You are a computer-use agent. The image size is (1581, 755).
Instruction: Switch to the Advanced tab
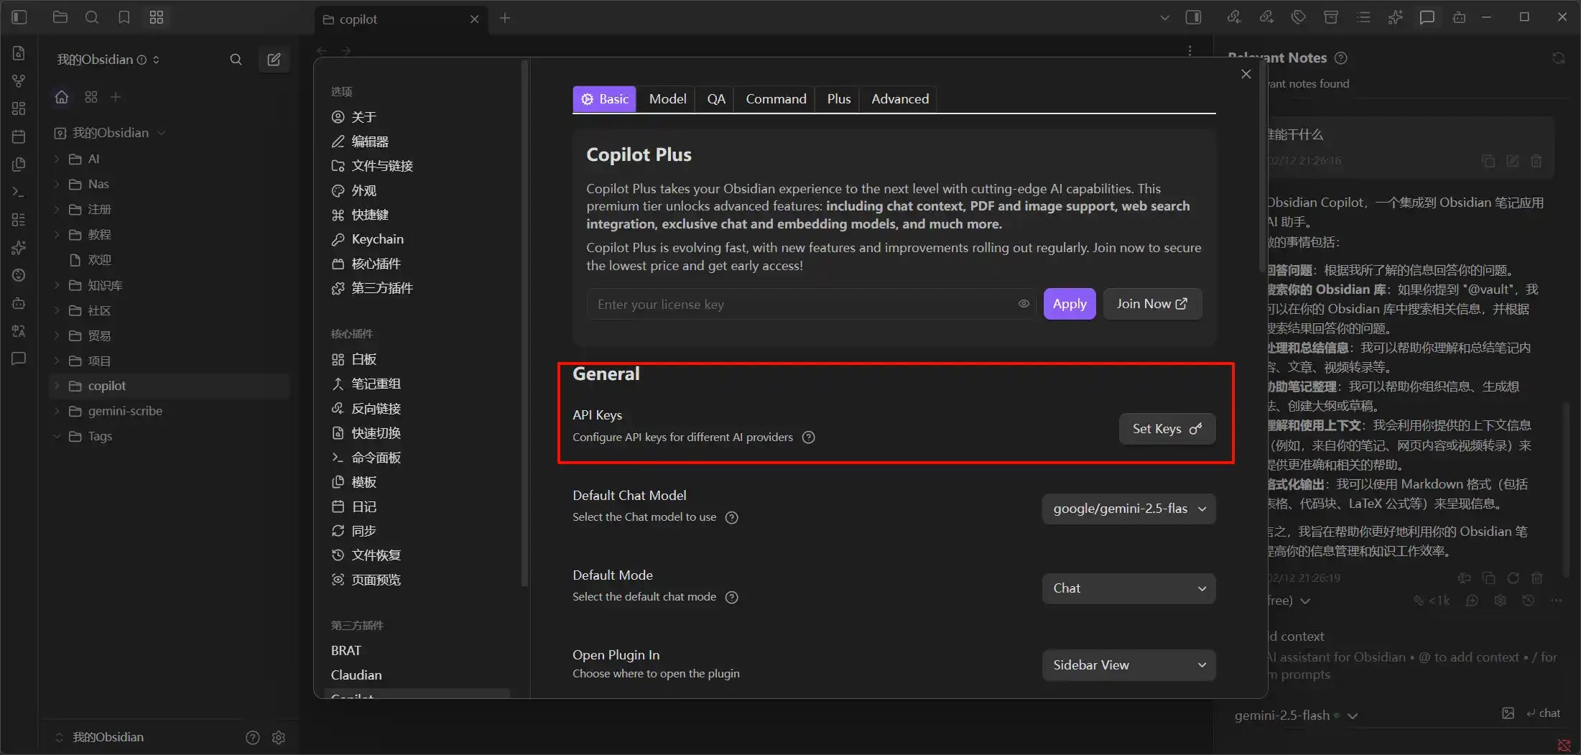point(899,99)
